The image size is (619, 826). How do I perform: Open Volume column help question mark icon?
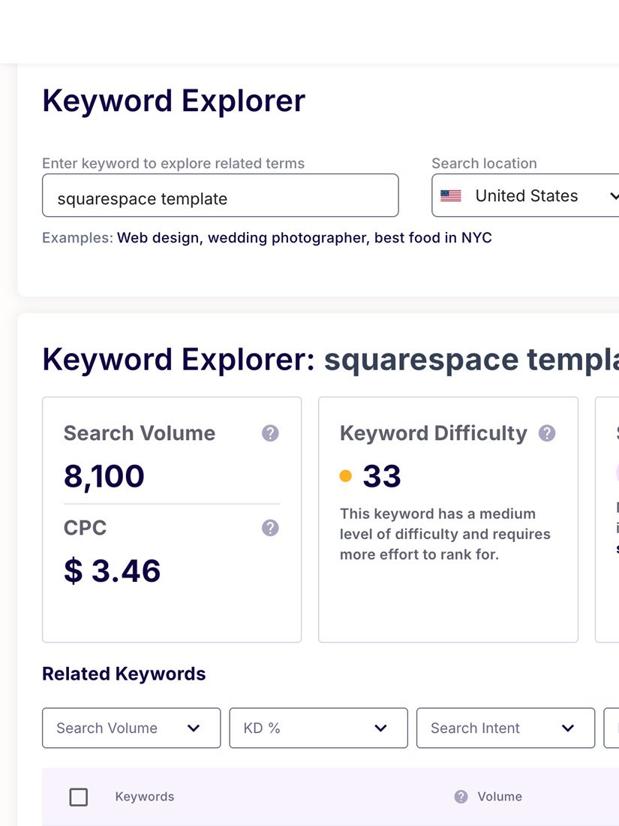461,797
